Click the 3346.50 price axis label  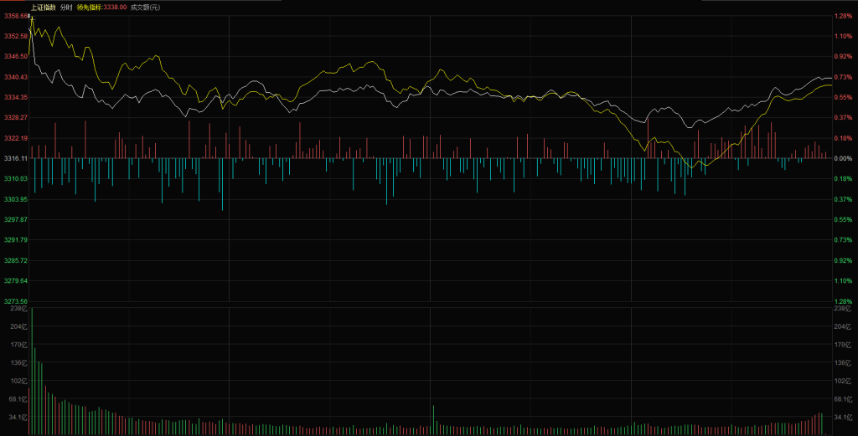[x=15, y=56]
